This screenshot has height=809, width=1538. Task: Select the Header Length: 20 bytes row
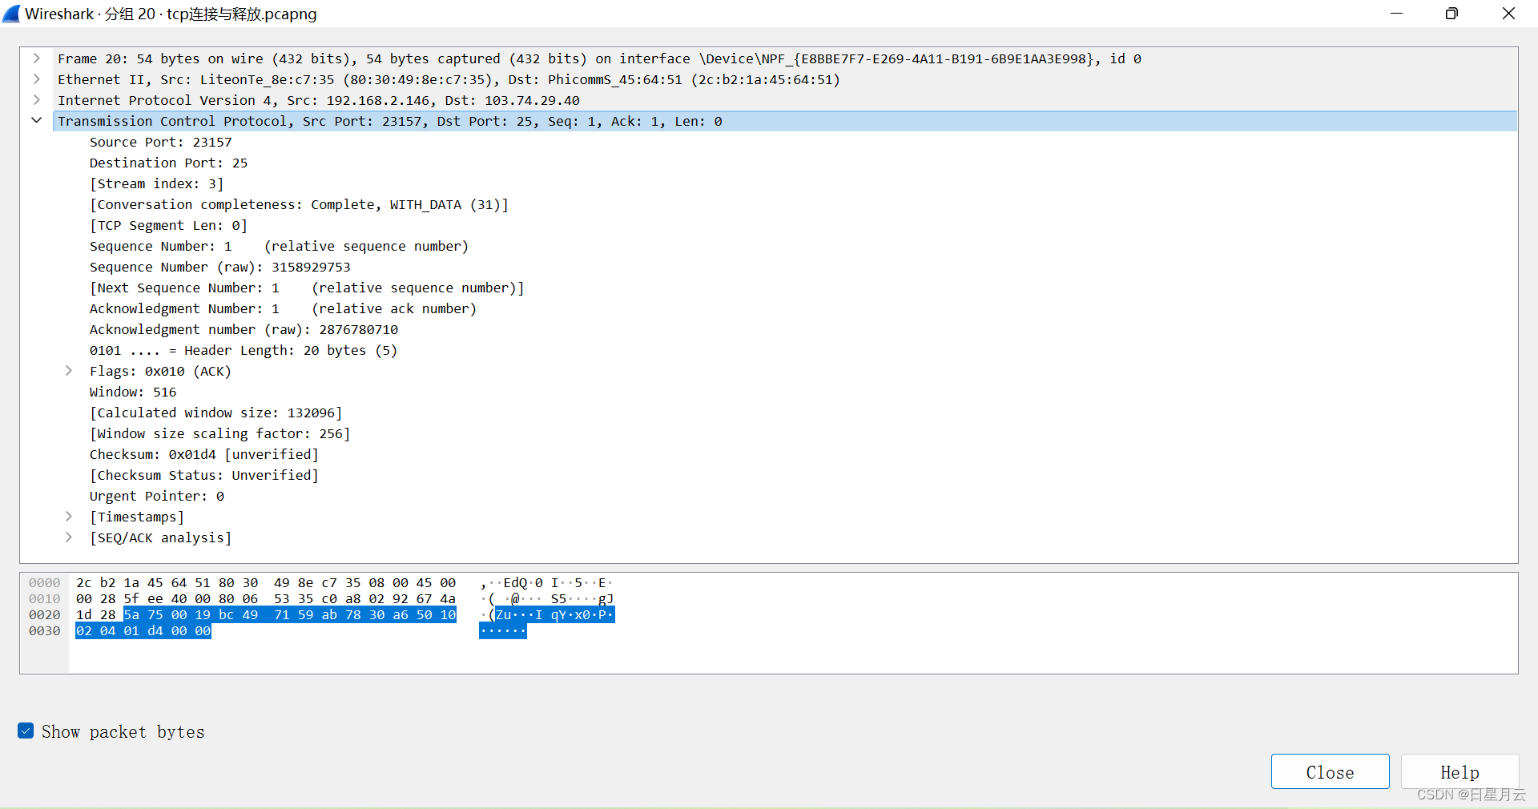pyautogui.click(x=244, y=350)
